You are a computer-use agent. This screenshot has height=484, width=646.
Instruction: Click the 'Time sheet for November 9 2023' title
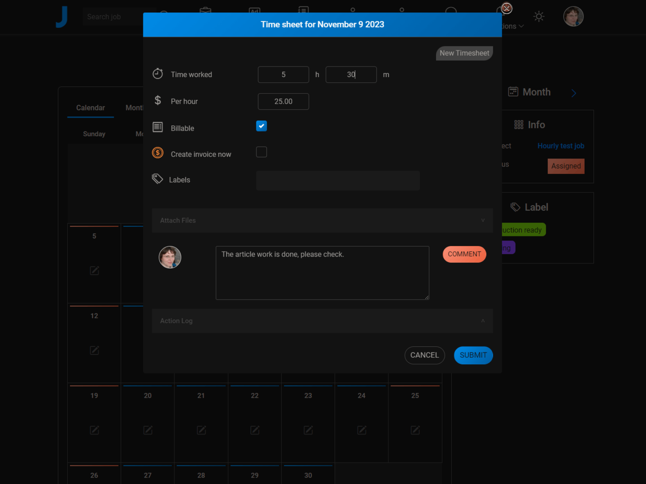click(x=322, y=25)
